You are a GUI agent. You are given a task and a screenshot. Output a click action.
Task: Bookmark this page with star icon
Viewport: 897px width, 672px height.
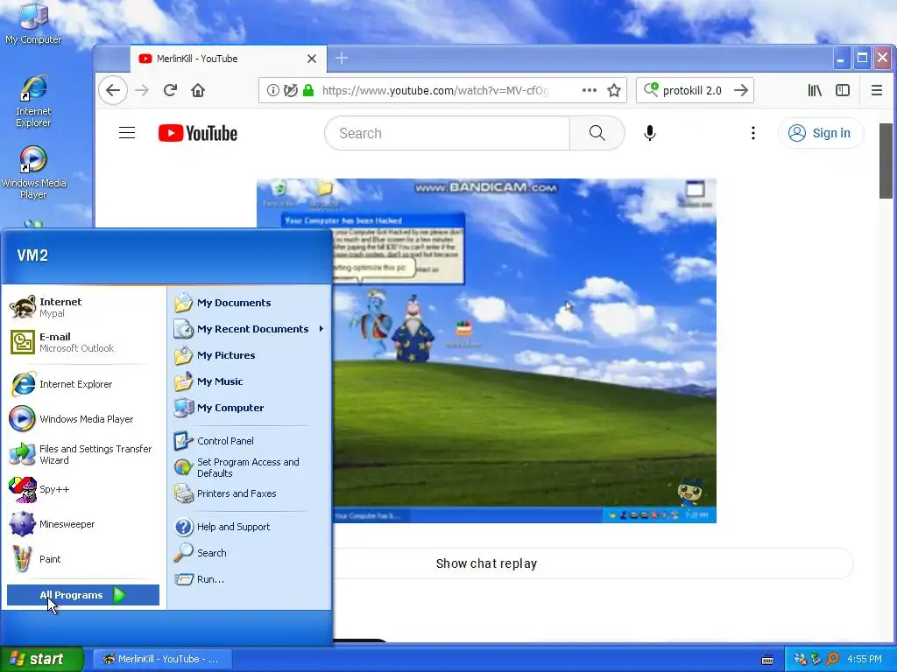click(x=614, y=90)
